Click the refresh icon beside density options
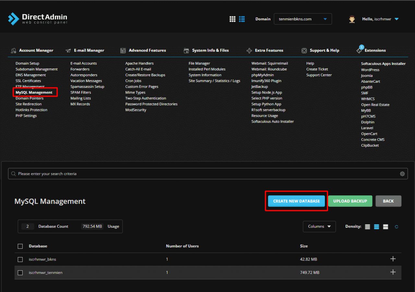Image resolution: width=415 pixels, height=292 pixels. coord(396,227)
